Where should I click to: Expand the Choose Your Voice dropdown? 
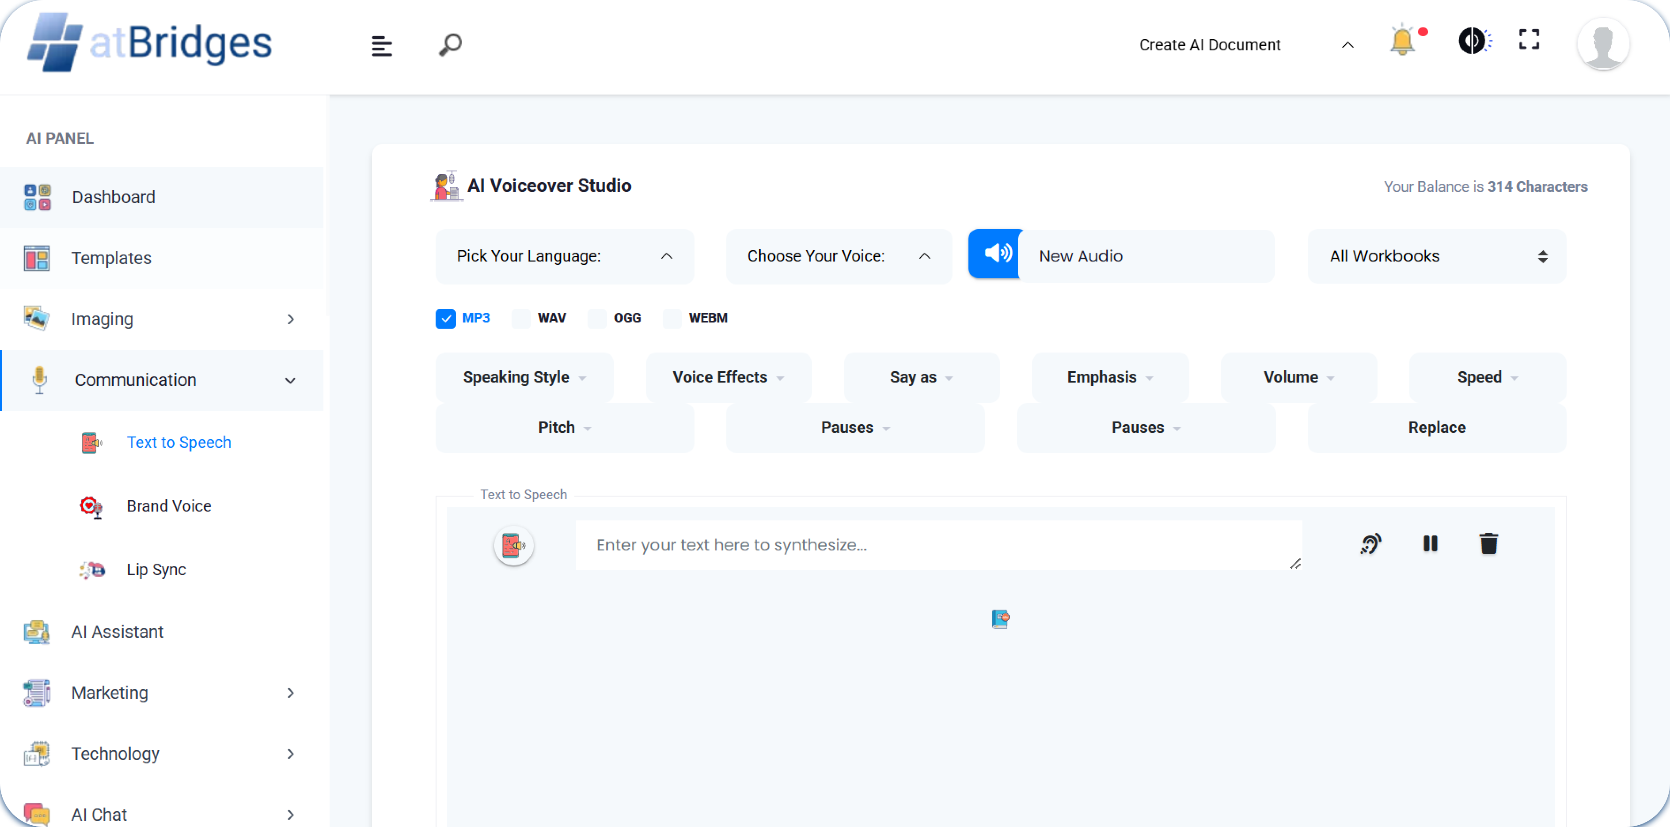[x=838, y=256]
